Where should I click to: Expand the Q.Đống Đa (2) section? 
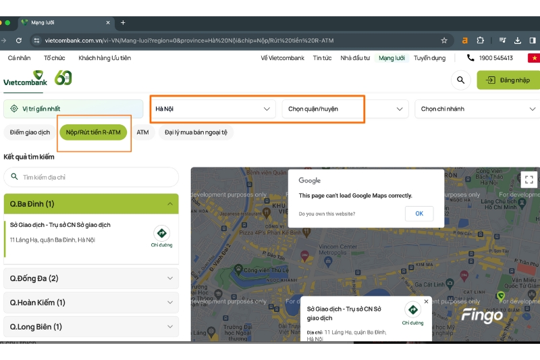(91, 278)
